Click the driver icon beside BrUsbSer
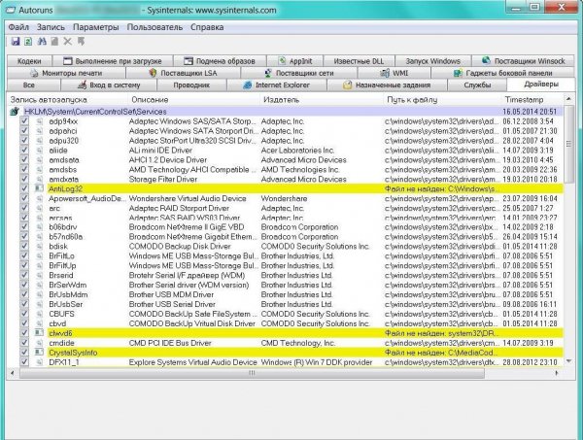 pos(40,304)
